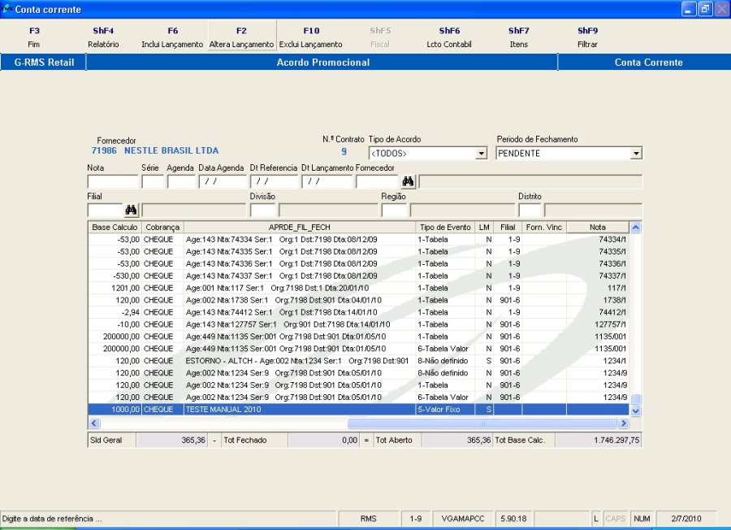Focus the Fornecedor code input field

tap(377, 181)
